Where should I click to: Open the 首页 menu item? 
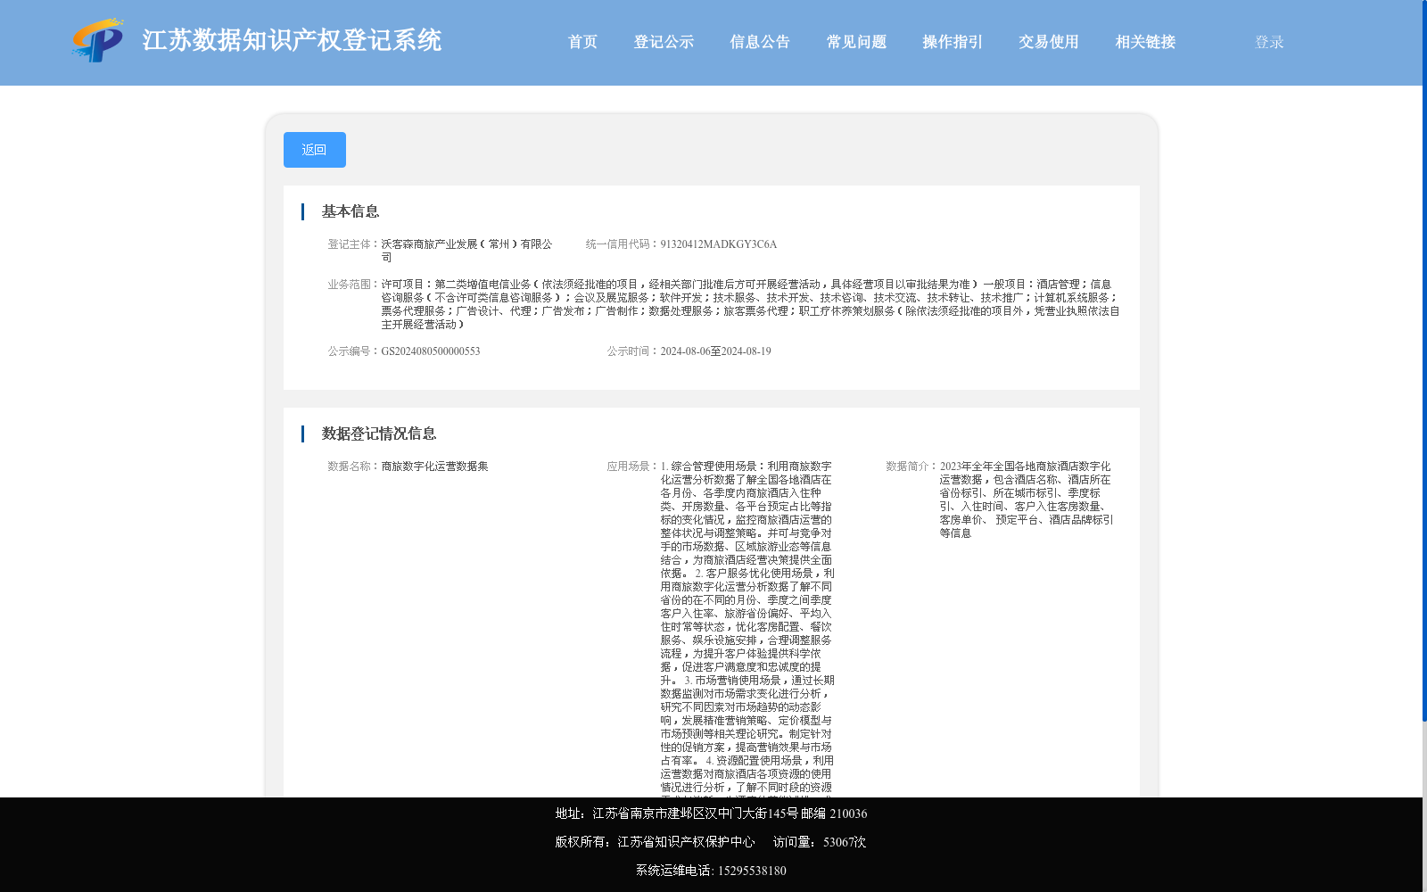pos(582,42)
